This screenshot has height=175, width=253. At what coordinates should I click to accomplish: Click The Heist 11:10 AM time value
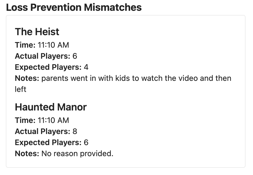(x=53, y=45)
